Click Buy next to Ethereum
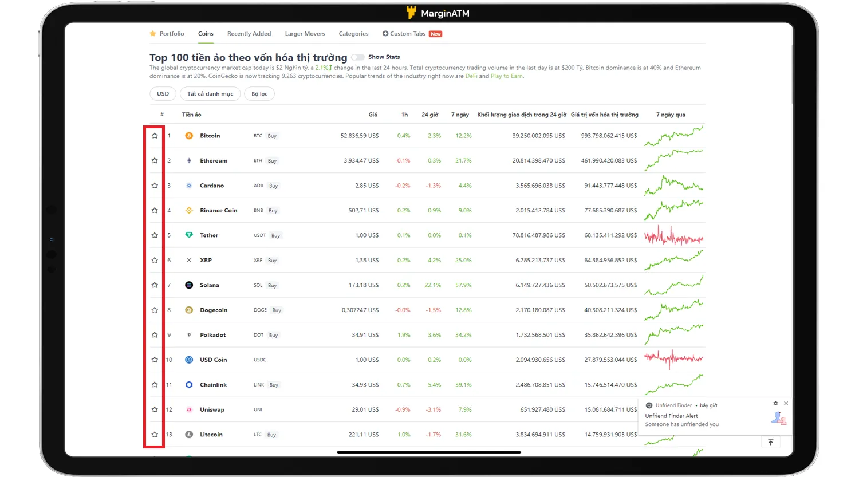This screenshot has width=859, height=477. [x=272, y=161]
